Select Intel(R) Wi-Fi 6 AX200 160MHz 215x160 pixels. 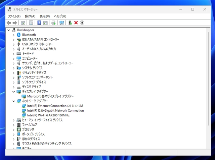pos(48,115)
